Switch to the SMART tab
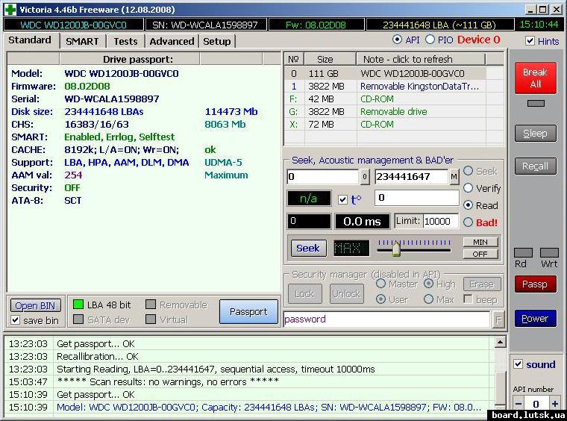 [x=82, y=41]
